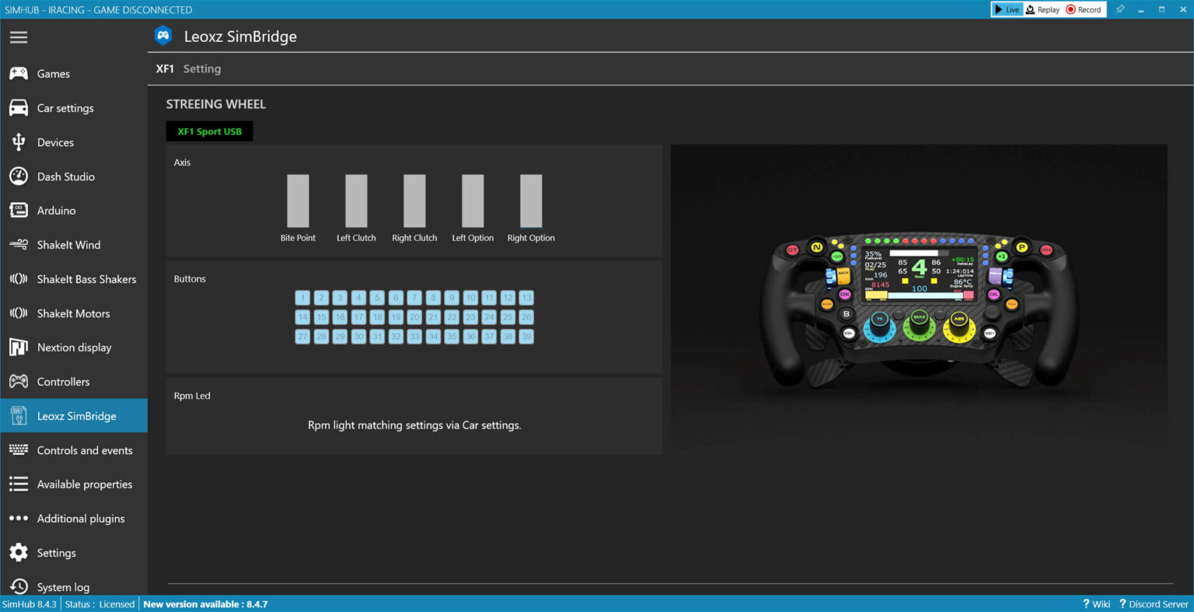
Task: Toggle Live mode in title bar
Action: pyautogui.click(x=1007, y=9)
